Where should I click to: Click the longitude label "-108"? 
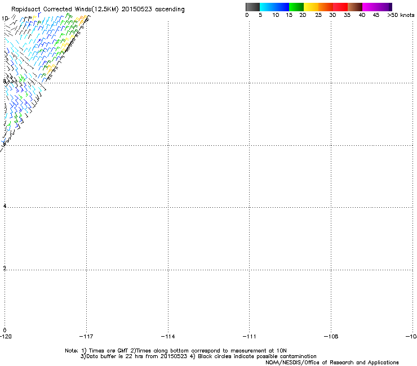(331, 337)
